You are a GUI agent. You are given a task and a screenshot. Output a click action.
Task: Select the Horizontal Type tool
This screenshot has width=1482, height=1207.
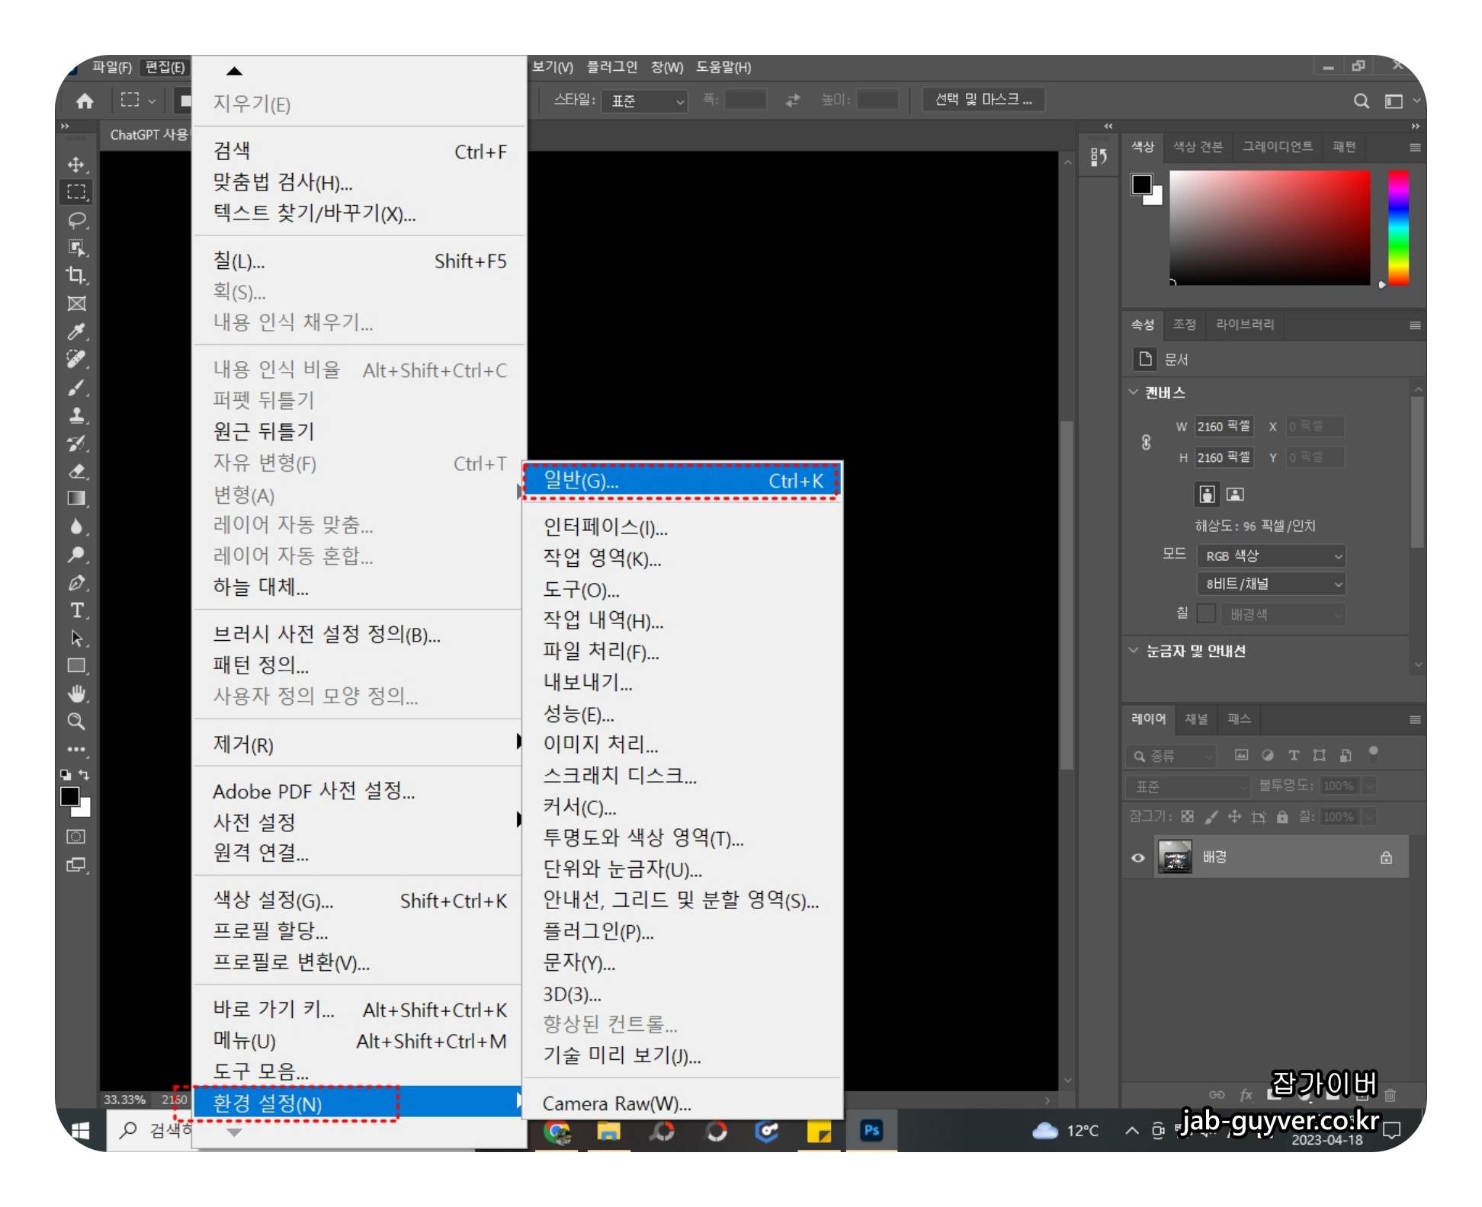[x=76, y=610]
